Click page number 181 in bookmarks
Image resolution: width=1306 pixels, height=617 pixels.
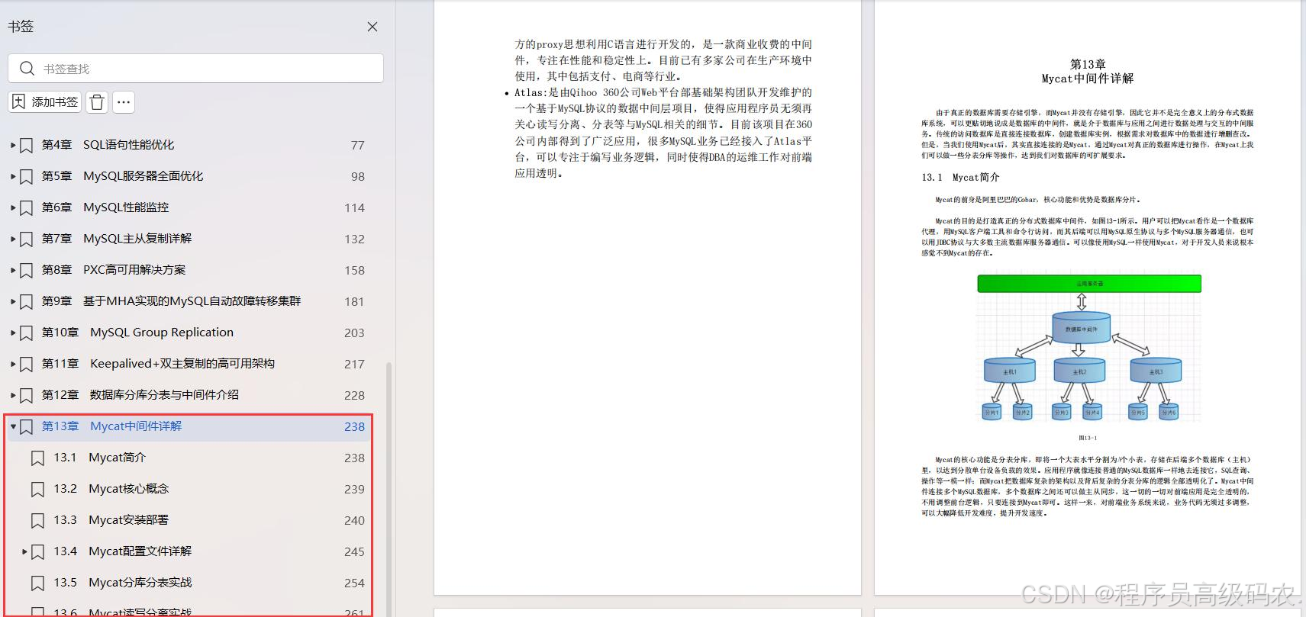(x=354, y=302)
